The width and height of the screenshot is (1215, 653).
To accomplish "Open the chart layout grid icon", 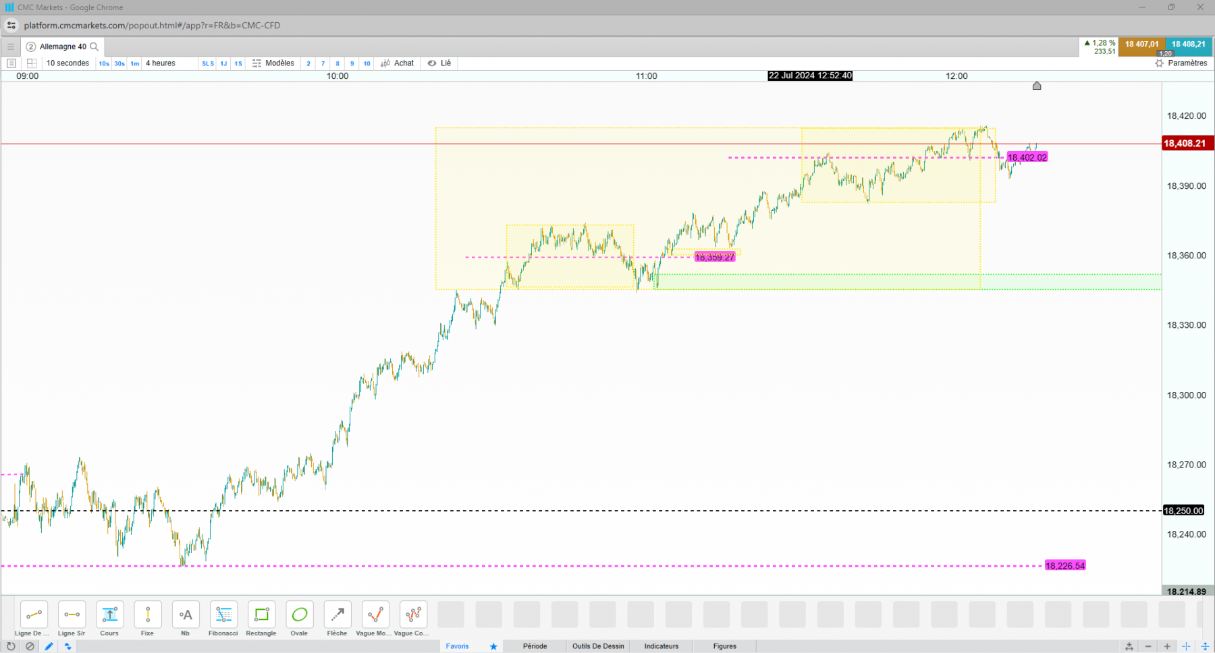I will pyautogui.click(x=32, y=63).
